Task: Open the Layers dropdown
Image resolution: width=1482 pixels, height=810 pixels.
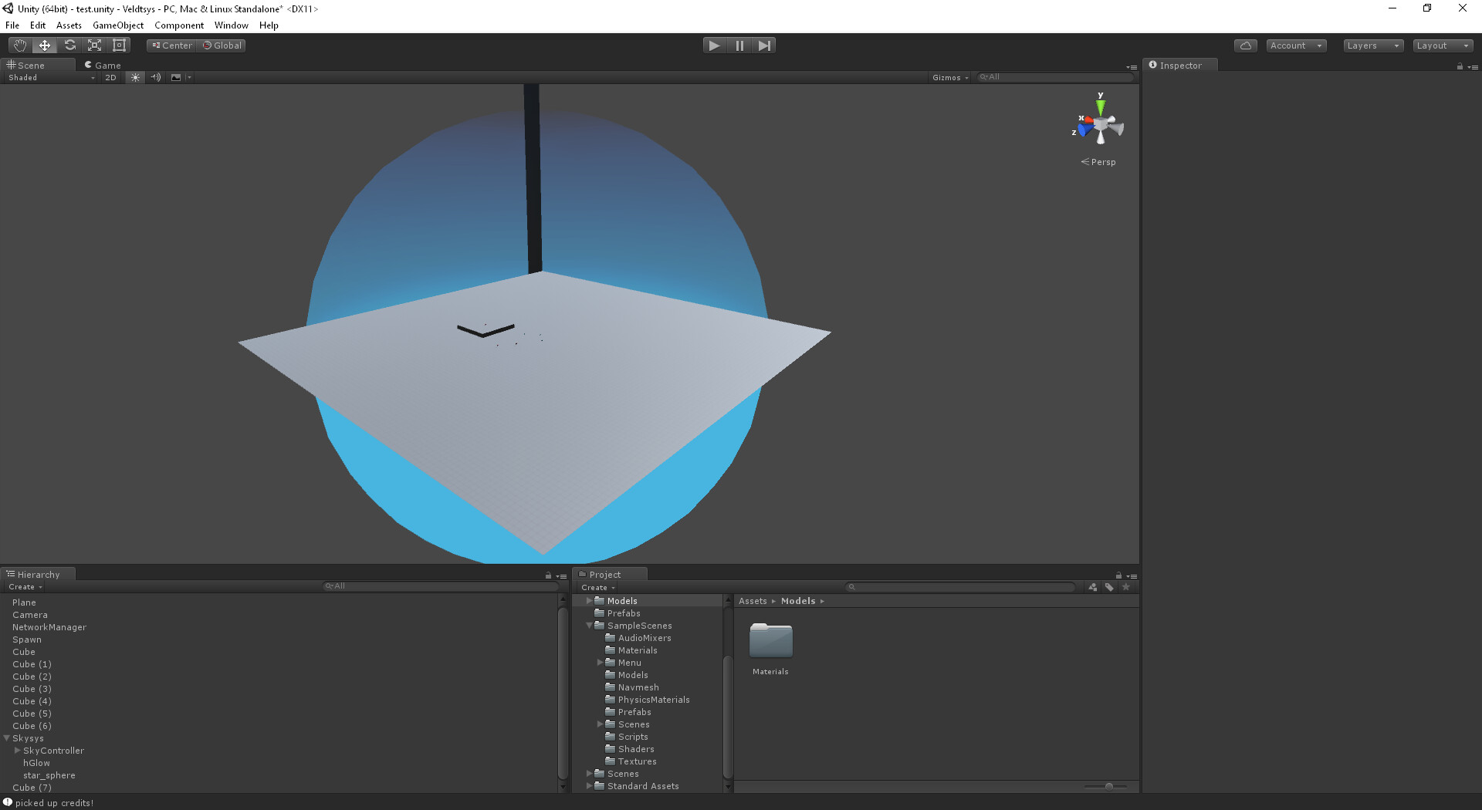Action: tap(1372, 46)
